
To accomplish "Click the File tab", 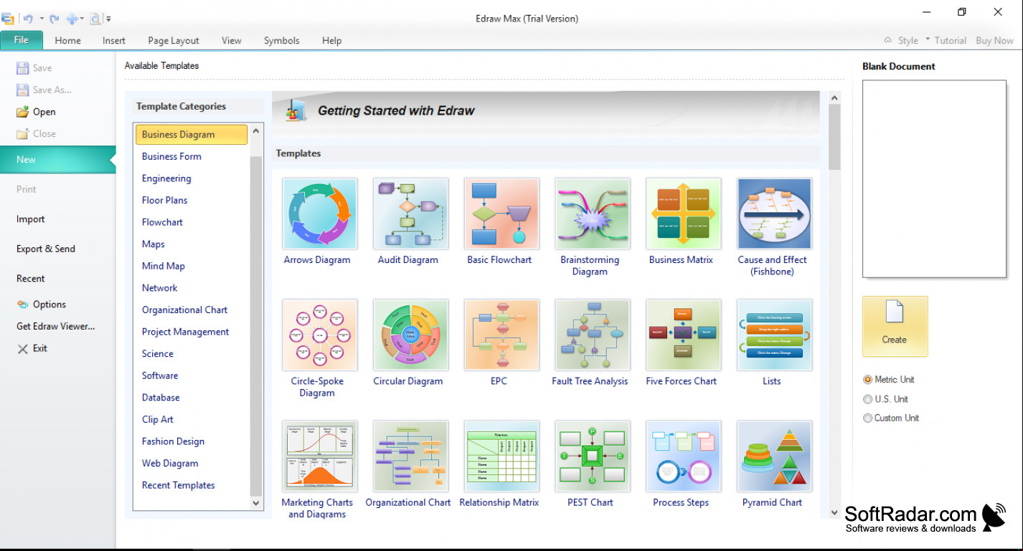I will 22,40.
